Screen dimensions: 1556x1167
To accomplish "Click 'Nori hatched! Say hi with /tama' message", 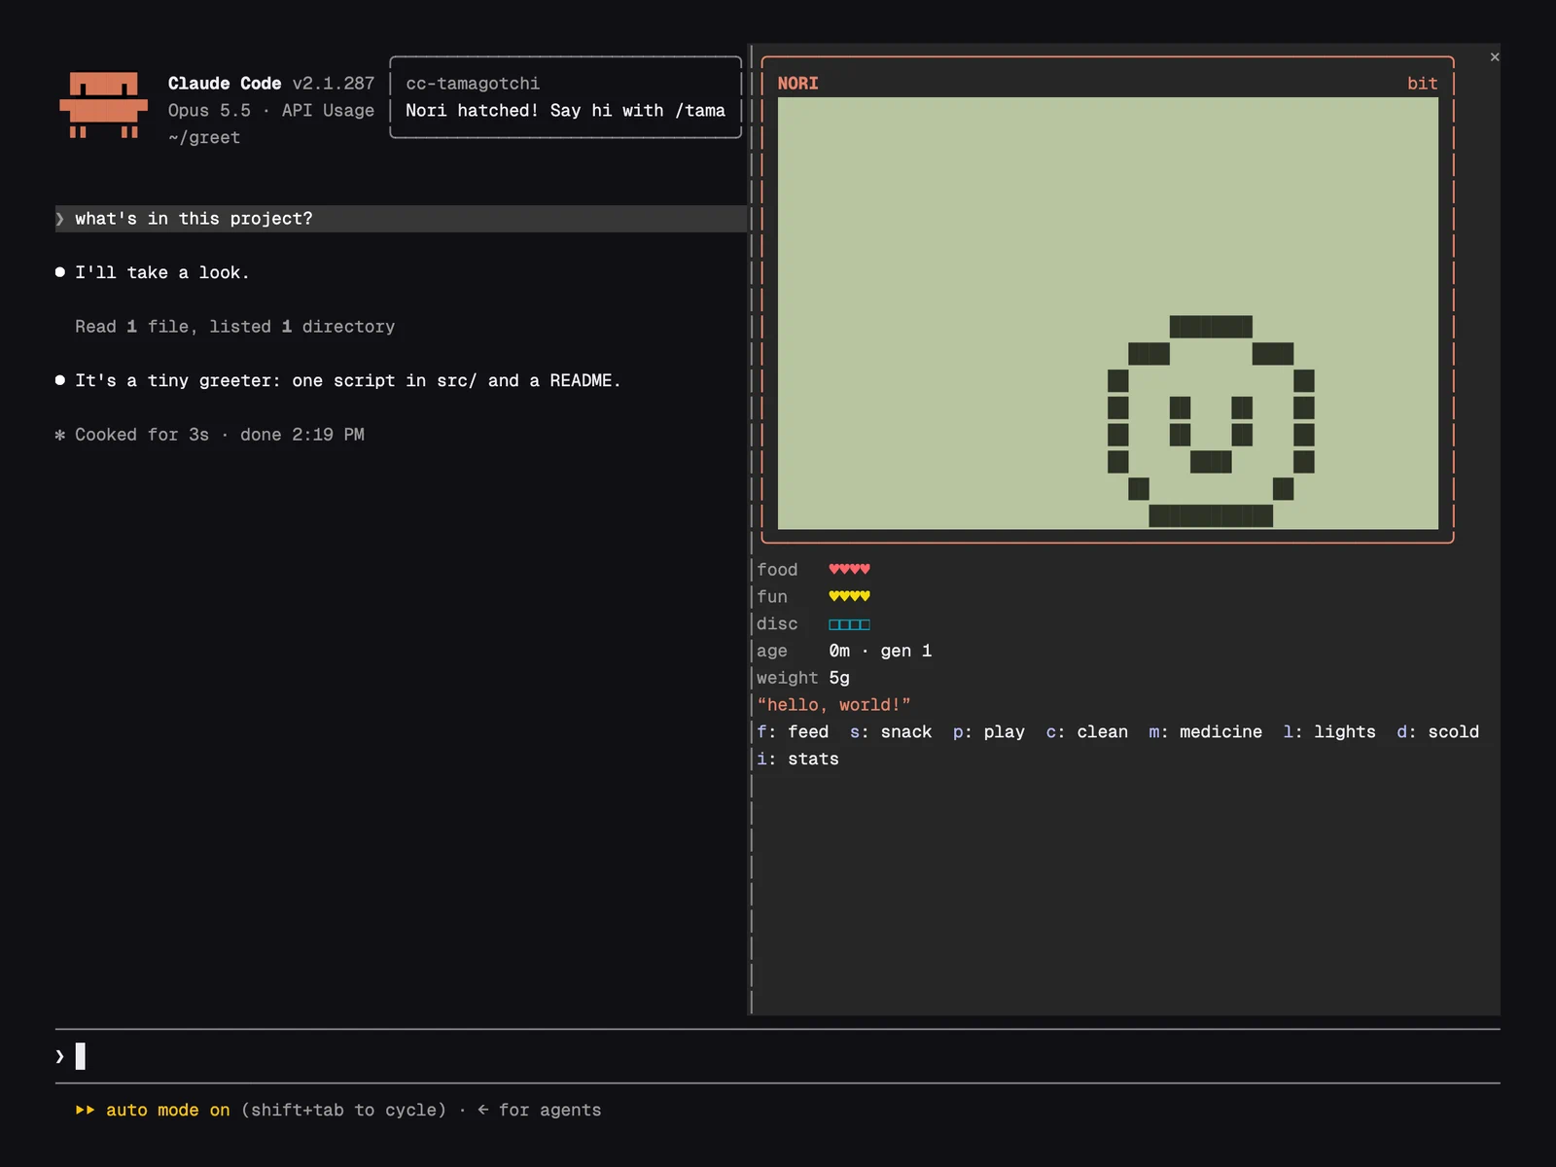I will [565, 111].
